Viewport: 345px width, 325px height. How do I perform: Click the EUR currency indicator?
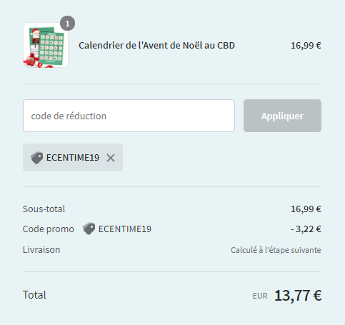260,296
